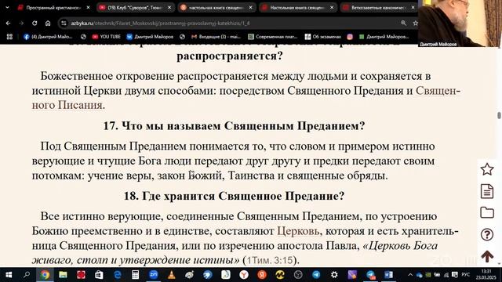This screenshot has width=502, height=282.
Task: Reload the current page
Action: click(x=35, y=23)
